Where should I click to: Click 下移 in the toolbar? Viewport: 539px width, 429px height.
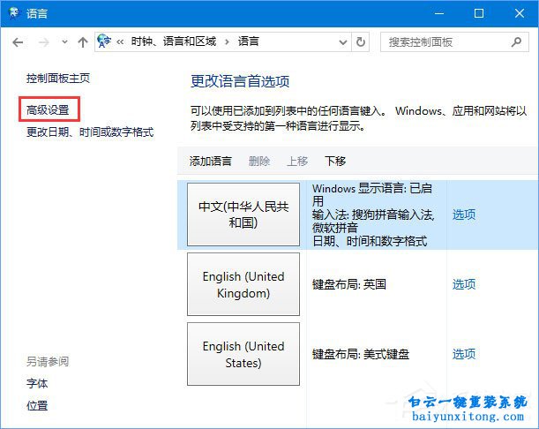point(335,161)
